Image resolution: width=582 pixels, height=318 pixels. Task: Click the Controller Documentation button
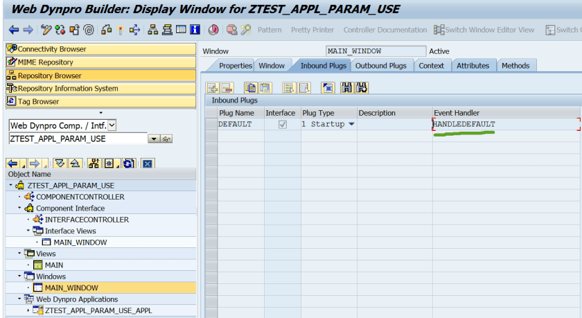point(385,30)
